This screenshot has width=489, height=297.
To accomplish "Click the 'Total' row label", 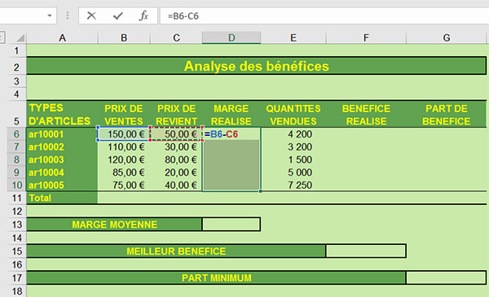I will (x=62, y=198).
